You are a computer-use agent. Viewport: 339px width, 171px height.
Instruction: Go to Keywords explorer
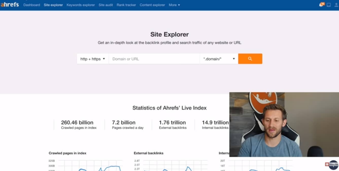[81, 5]
